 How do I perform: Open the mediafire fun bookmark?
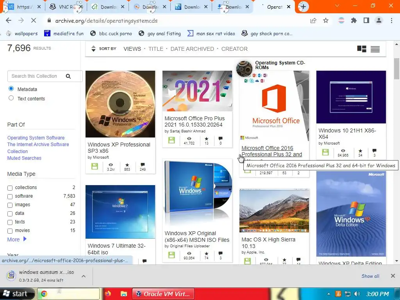click(64, 34)
